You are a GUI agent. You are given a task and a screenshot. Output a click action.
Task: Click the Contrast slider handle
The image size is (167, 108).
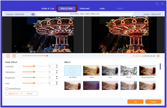tap(34, 66)
